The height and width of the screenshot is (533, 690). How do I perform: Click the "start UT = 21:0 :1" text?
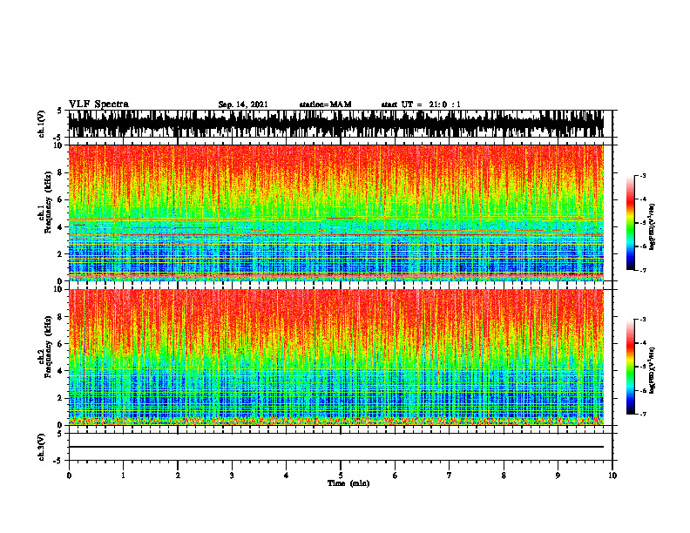[421, 105]
